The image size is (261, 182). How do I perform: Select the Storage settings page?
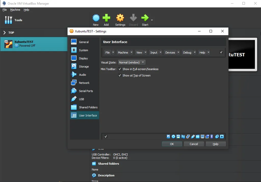pyautogui.click(x=84, y=66)
